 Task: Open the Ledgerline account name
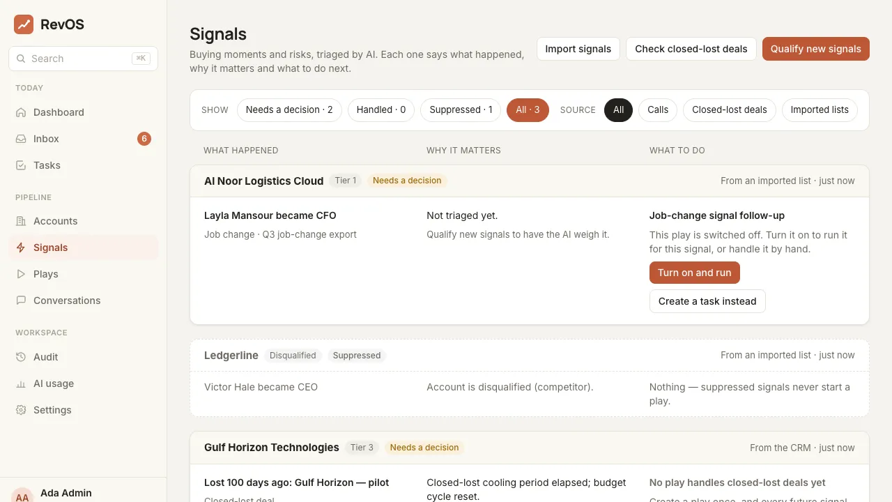tap(231, 356)
